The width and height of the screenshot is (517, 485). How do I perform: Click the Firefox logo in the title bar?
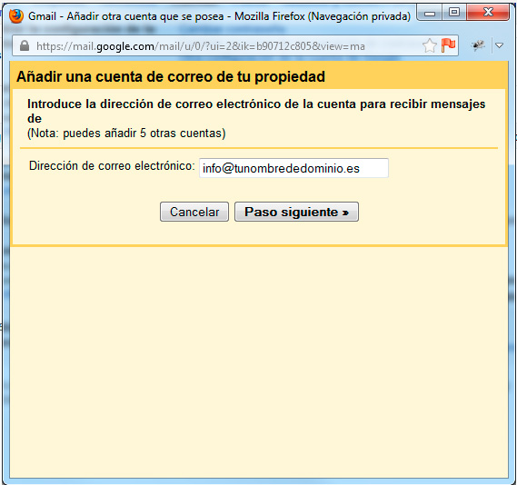[15, 16]
